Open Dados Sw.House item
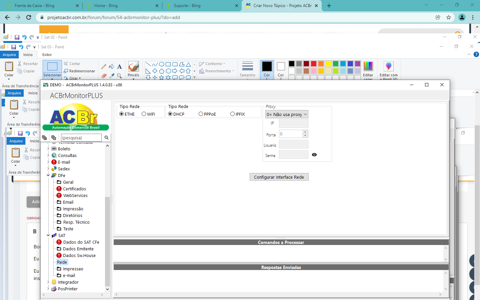 pyautogui.click(x=79, y=255)
